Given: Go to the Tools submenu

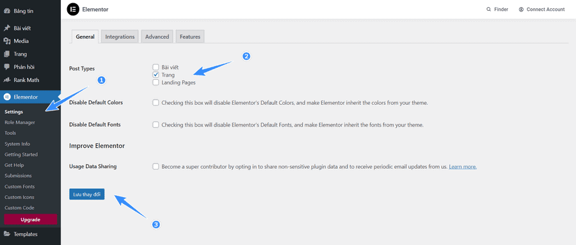Looking at the screenshot, I should (x=10, y=133).
